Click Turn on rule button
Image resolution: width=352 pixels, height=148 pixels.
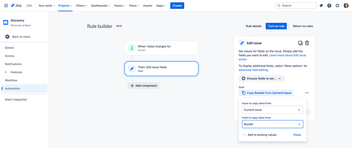tap(276, 26)
